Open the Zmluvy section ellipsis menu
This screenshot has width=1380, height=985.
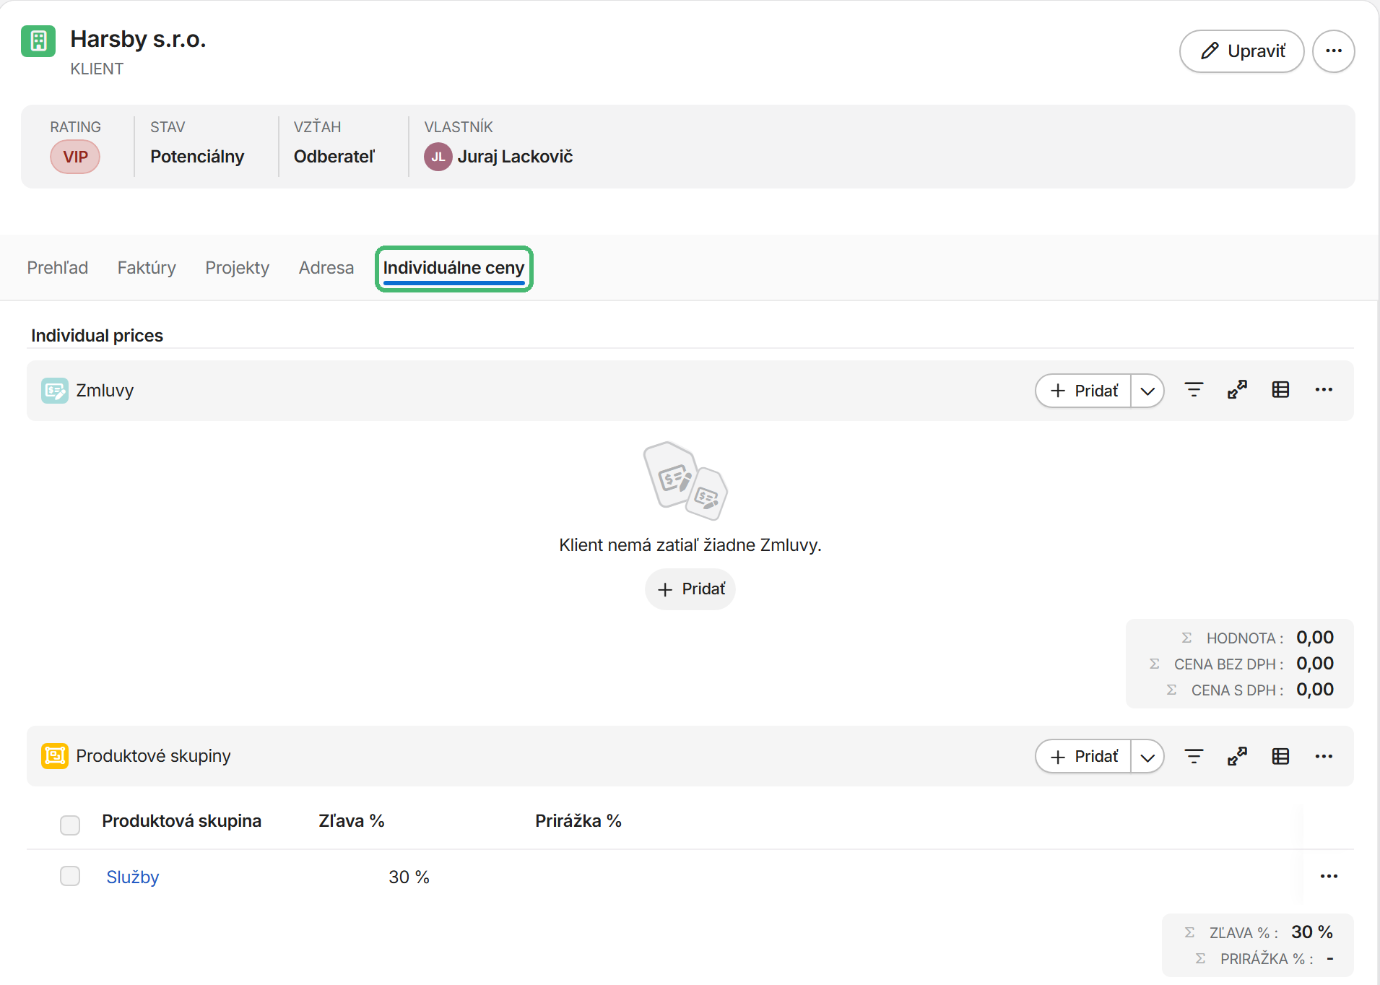coord(1324,390)
